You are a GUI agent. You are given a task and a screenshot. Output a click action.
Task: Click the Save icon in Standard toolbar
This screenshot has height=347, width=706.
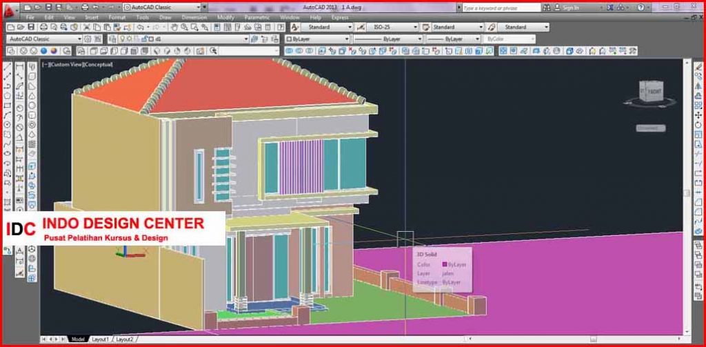coord(30,28)
